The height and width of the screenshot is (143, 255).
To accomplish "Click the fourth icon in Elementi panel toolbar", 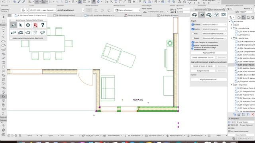I will [x=216, y=15].
